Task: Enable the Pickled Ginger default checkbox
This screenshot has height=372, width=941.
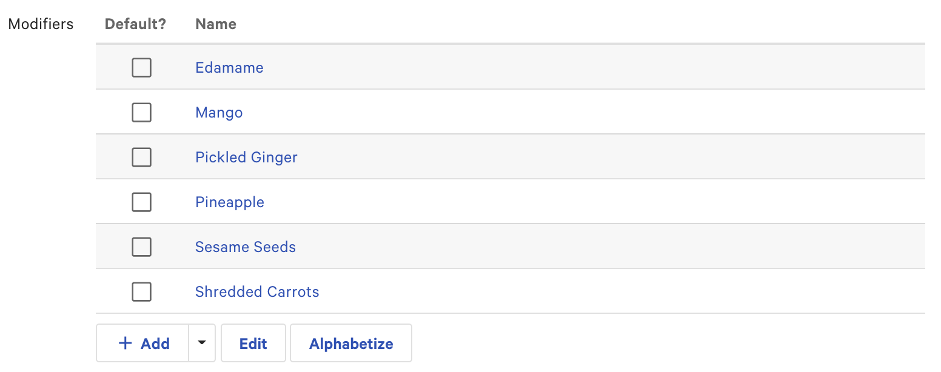Action: tap(141, 157)
